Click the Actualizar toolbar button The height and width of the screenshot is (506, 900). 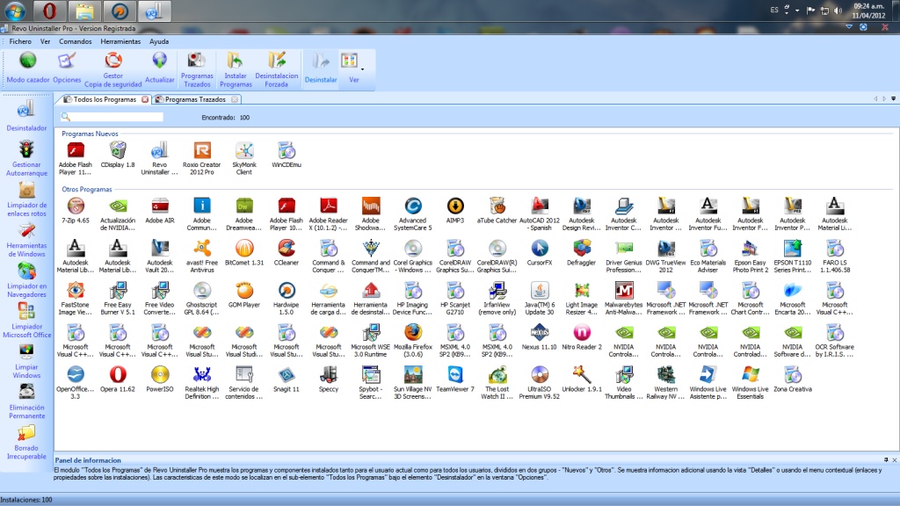(160, 68)
